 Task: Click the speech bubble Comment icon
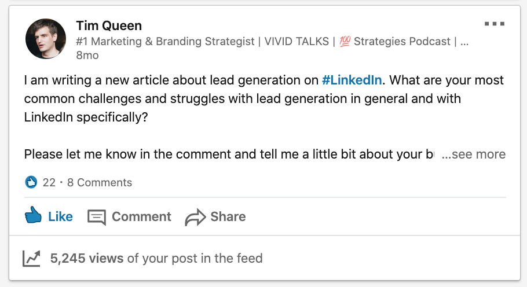coord(97,217)
